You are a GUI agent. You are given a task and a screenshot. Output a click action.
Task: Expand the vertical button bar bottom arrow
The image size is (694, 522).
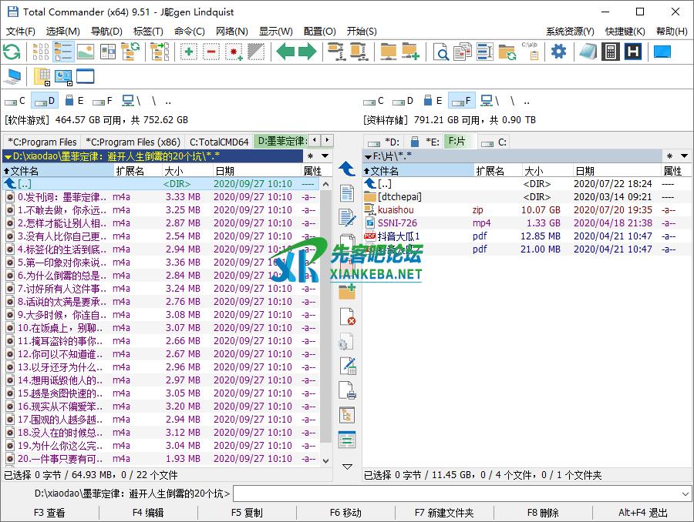[x=347, y=466]
